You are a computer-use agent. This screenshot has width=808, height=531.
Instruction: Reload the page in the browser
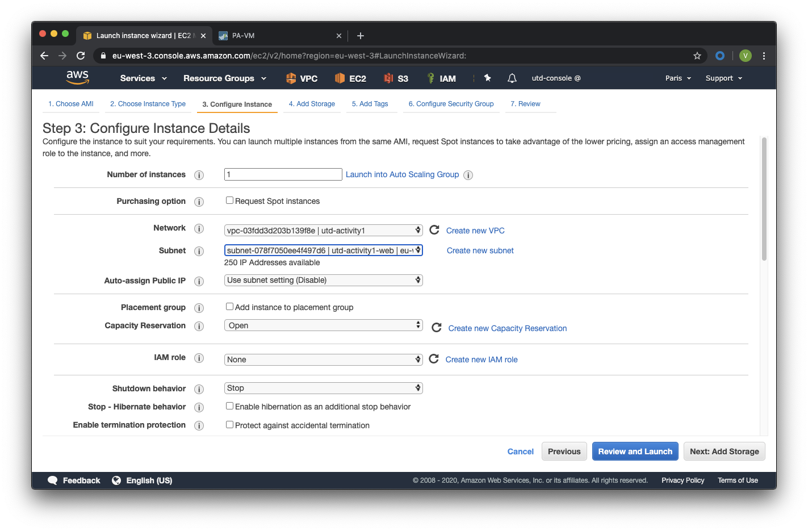click(81, 56)
